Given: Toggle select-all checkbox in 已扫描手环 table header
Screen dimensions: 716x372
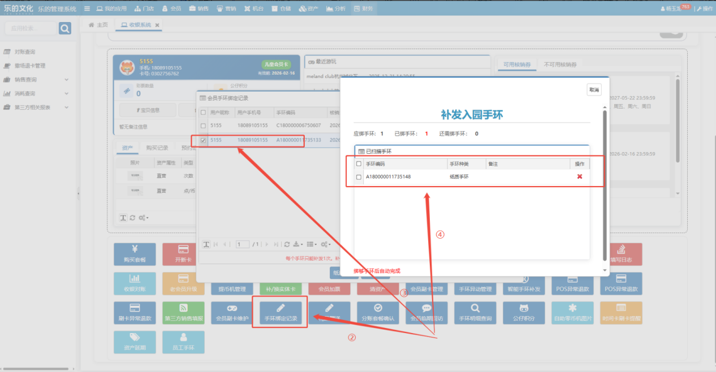Looking at the screenshot, I should 359,164.
